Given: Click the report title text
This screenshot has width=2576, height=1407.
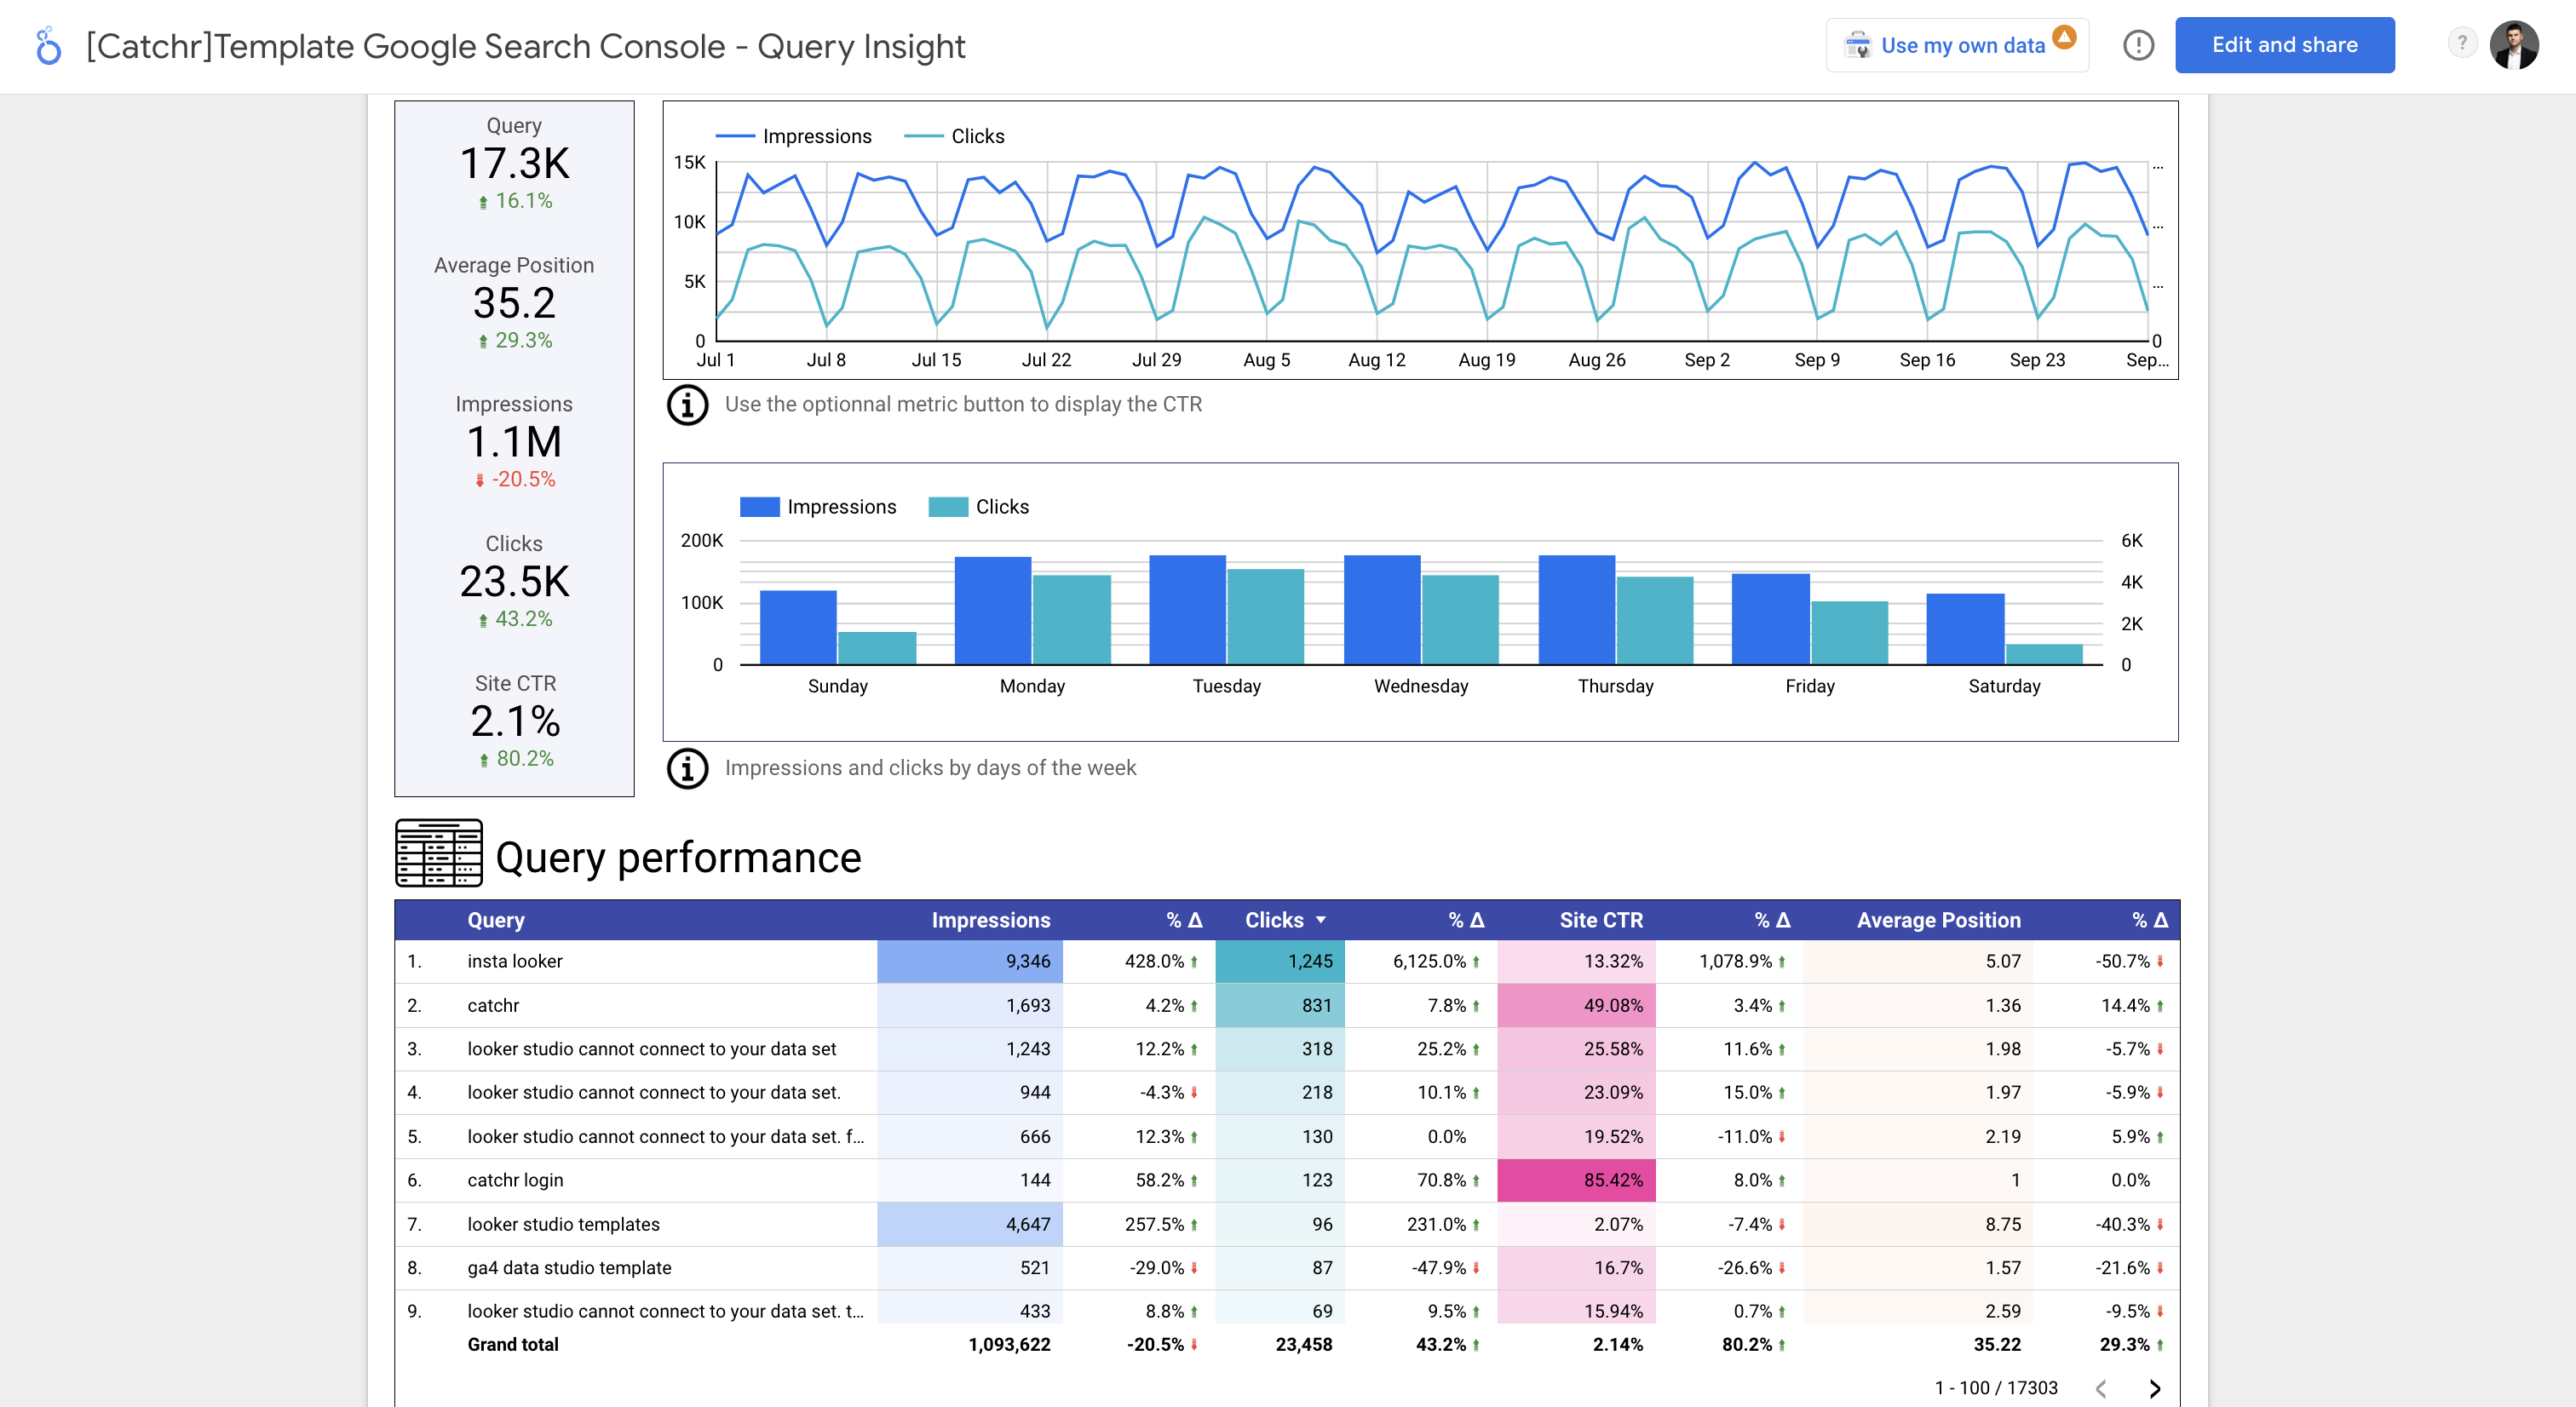Looking at the screenshot, I should pyautogui.click(x=526, y=46).
